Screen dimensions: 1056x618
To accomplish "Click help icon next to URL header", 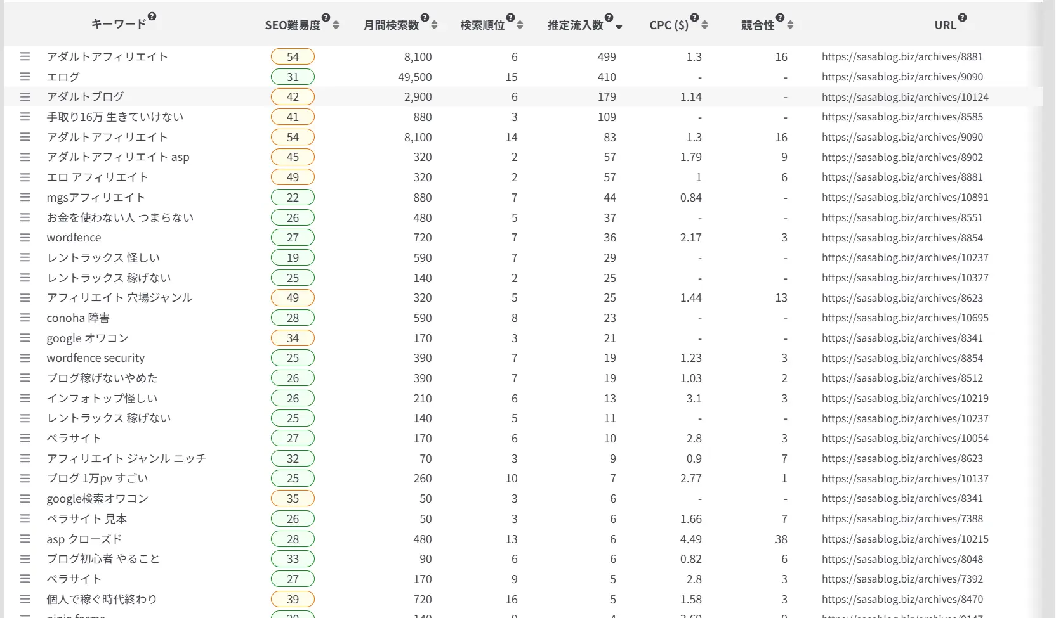I will [962, 18].
